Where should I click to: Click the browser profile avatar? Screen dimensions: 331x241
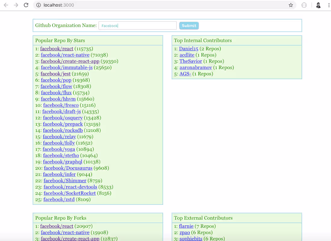tap(318, 5)
